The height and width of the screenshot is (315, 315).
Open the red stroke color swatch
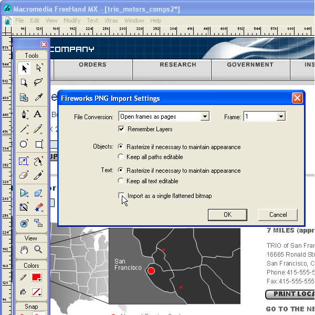click(x=37, y=277)
